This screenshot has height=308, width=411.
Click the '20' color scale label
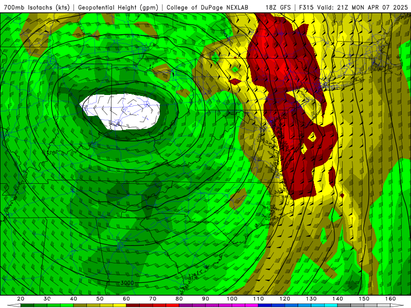coord(21,299)
